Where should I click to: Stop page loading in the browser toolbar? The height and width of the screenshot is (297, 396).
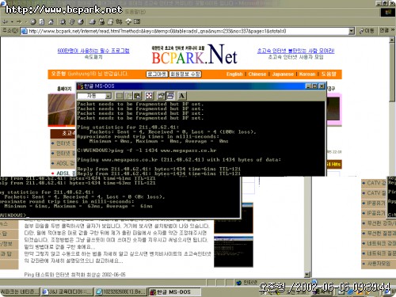(x=32, y=21)
